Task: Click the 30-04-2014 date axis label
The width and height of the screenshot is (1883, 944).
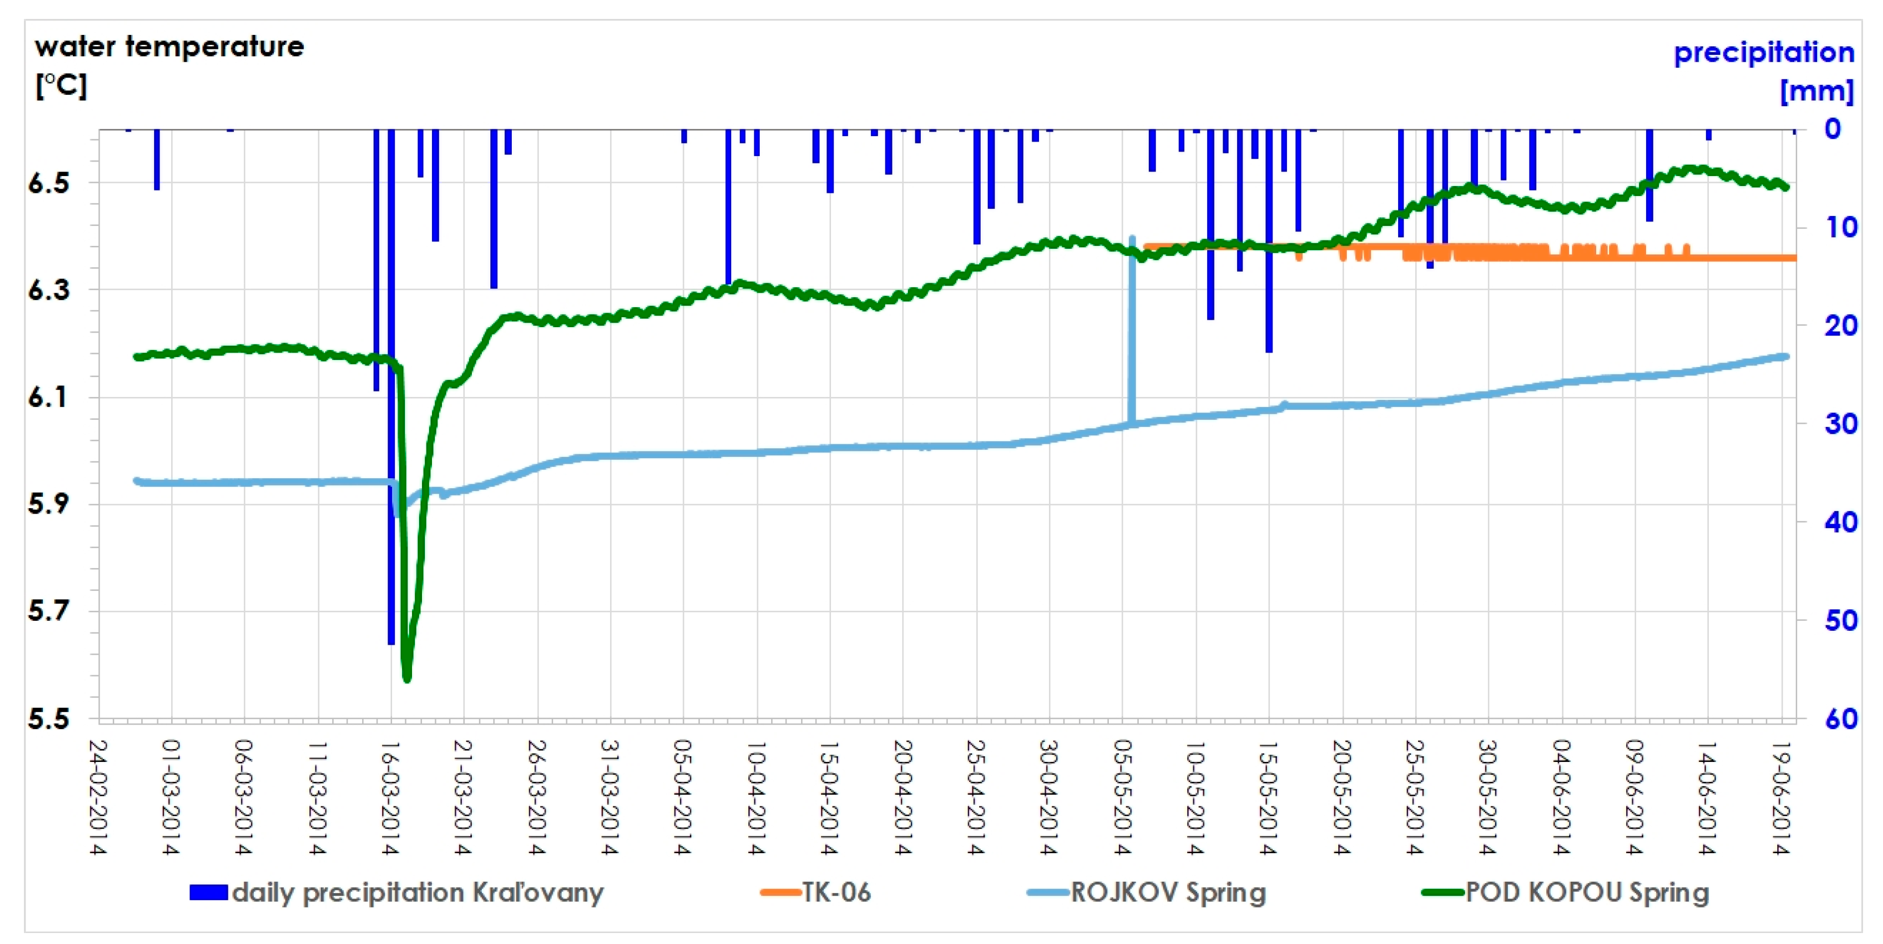Action: point(1049,797)
